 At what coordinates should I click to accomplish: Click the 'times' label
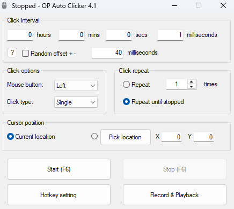tap(210, 84)
